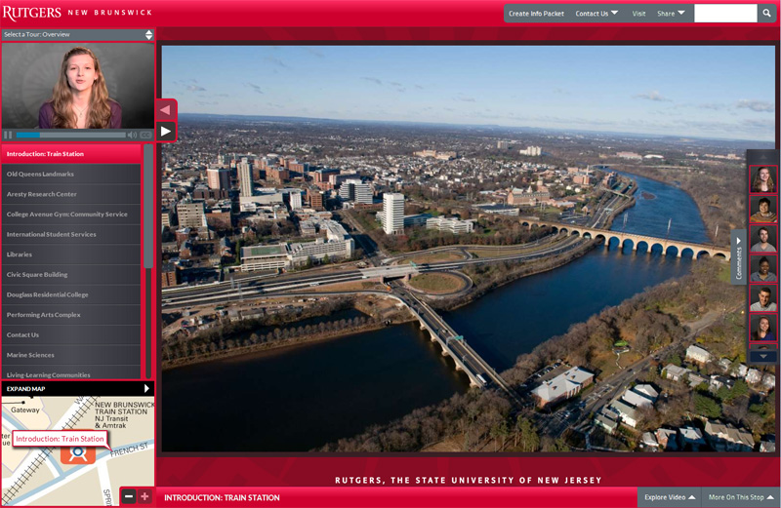Expand the Comments side panel
Image resolution: width=781 pixels, height=508 pixels.
(739, 256)
